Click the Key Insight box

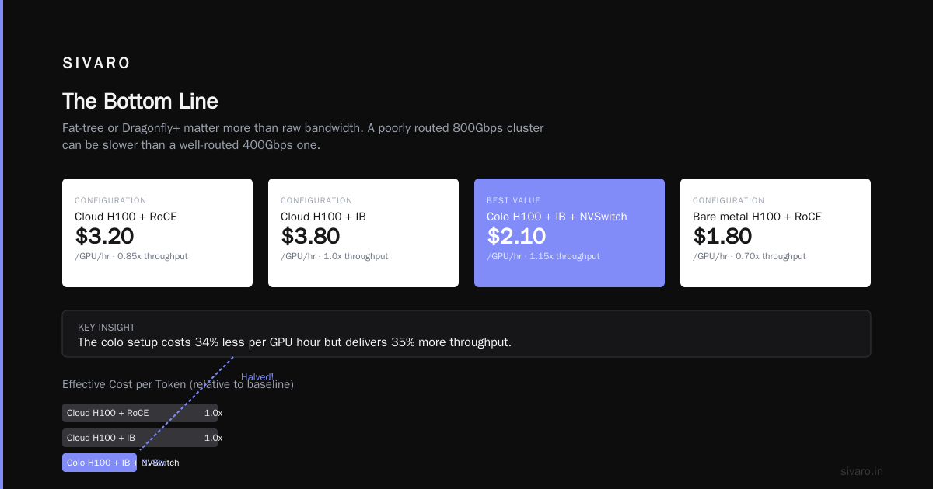click(466, 334)
